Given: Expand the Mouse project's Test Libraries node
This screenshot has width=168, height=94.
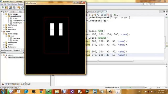Looking at the screenshot, I should [4, 47].
